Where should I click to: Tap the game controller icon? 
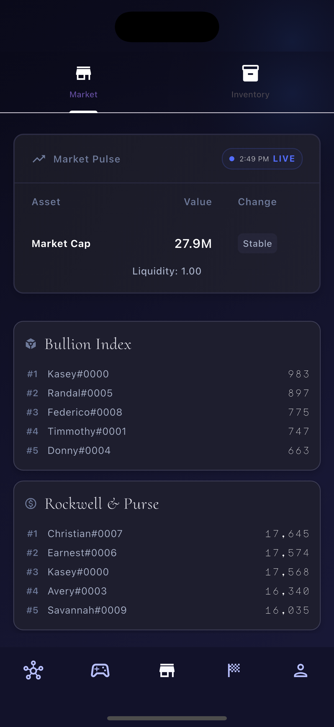coord(100,670)
